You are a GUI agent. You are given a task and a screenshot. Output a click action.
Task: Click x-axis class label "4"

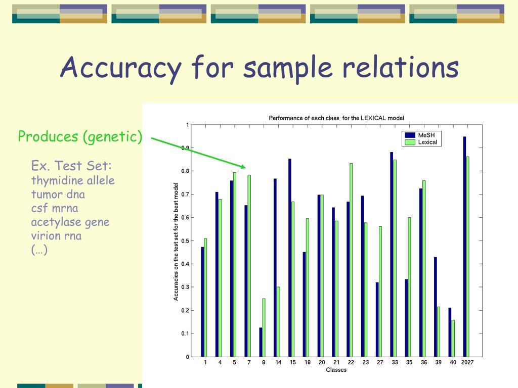(220, 362)
